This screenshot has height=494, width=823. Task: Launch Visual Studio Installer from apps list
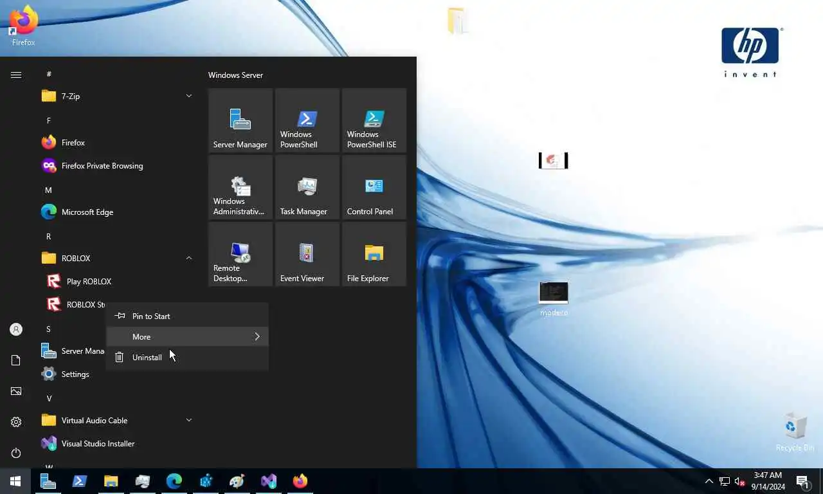pyautogui.click(x=118, y=444)
